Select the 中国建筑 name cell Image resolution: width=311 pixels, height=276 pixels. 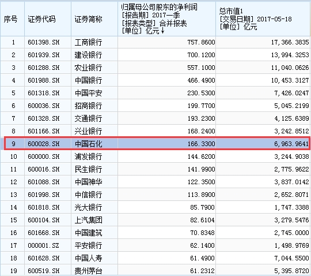88,233
